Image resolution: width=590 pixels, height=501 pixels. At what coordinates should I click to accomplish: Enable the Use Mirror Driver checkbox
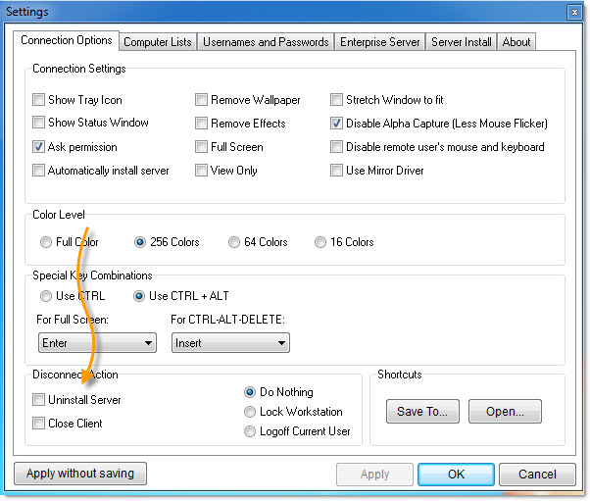336,171
